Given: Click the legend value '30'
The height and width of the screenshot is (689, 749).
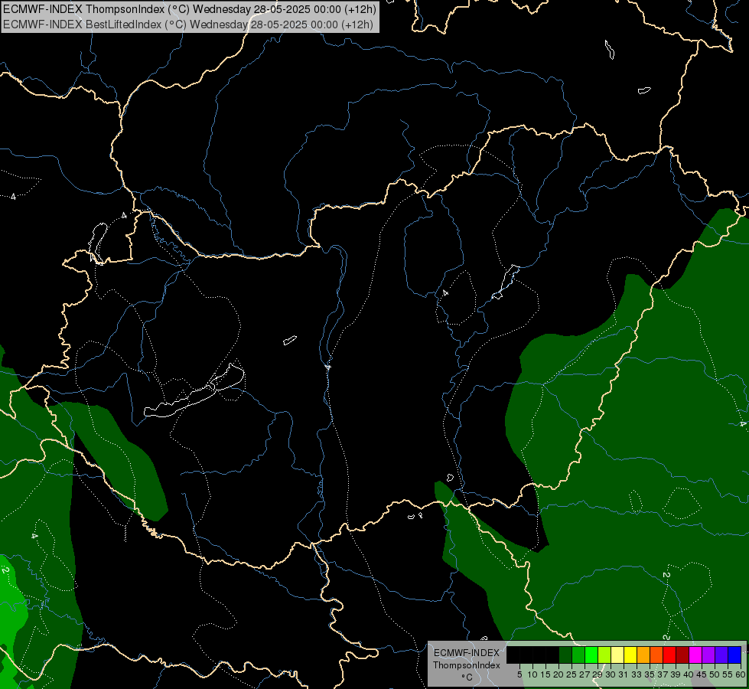Looking at the screenshot, I should click(x=611, y=674).
